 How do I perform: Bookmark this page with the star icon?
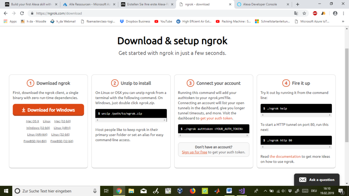[304, 13]
